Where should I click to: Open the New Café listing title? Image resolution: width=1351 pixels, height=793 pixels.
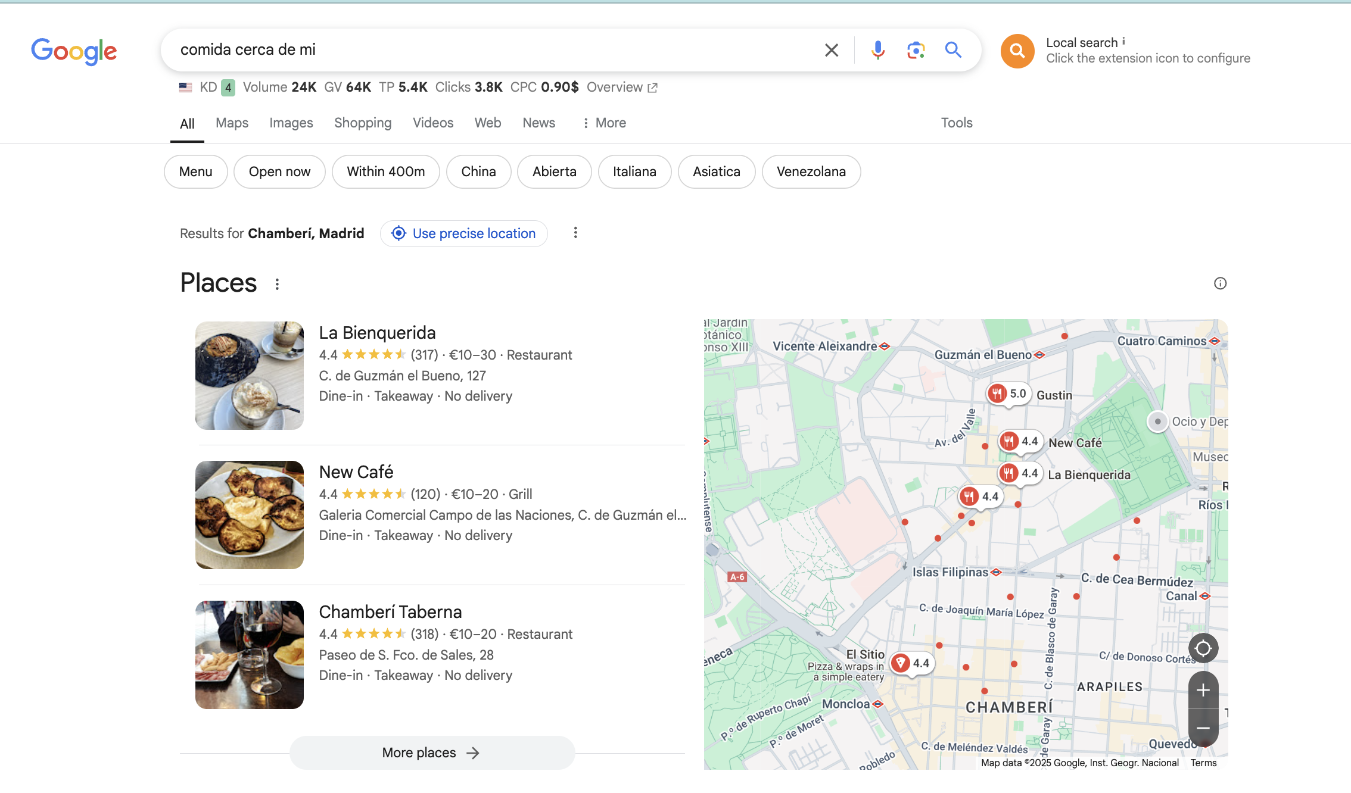[356, 472]
